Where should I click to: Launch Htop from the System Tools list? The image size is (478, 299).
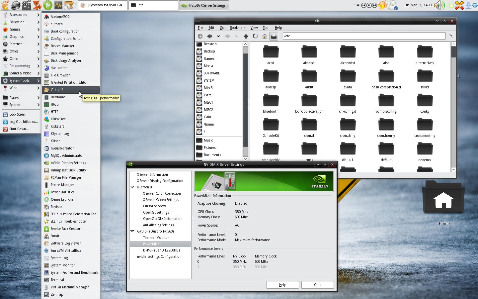pos(71,104)
